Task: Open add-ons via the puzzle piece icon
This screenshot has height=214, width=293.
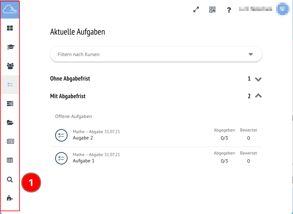Action: click(10, 198)
